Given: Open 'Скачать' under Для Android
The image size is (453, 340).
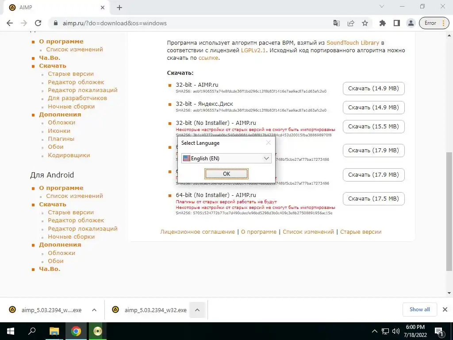Looking at the screenshot, I should tap(53, 205).
